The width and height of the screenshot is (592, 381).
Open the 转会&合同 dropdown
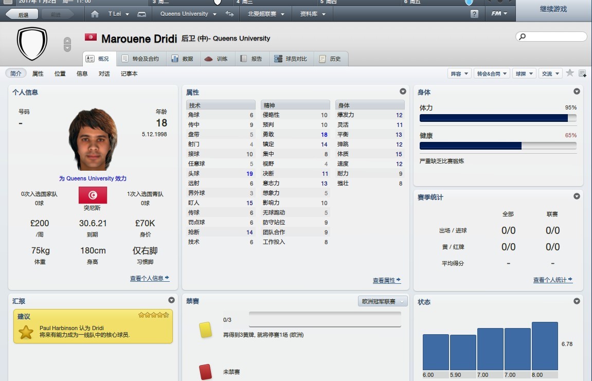click(x=492, y=74)
